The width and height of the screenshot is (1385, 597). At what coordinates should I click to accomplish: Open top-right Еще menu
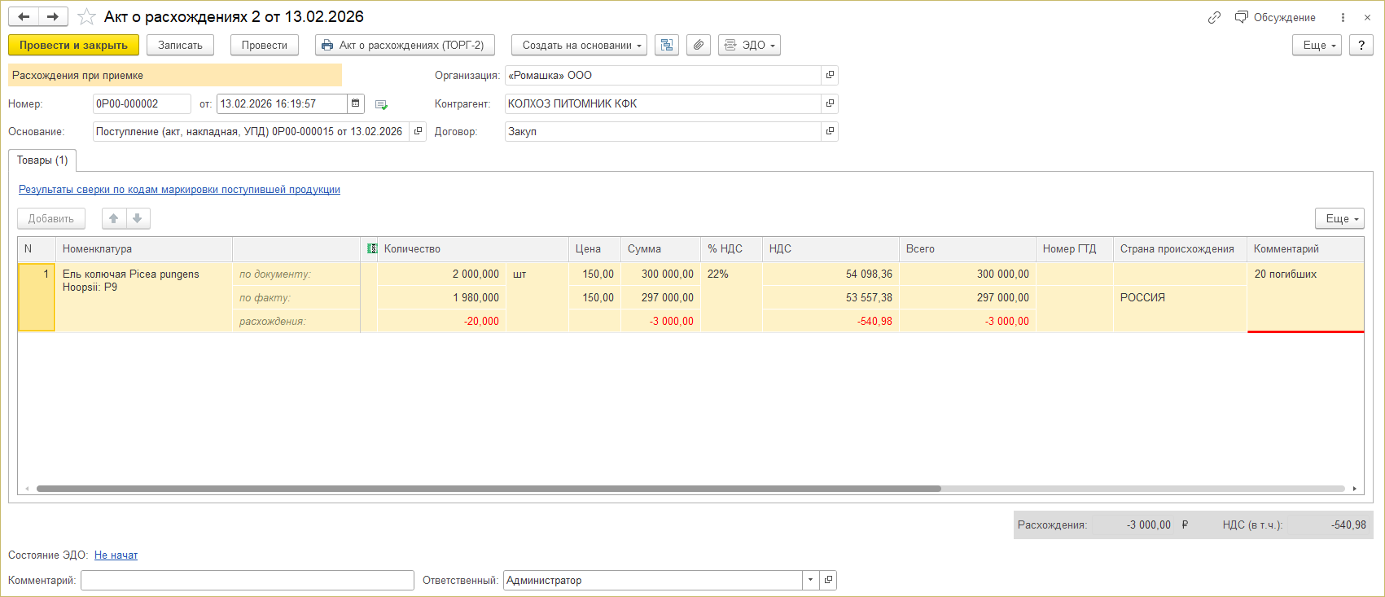tap(1316, 46)
